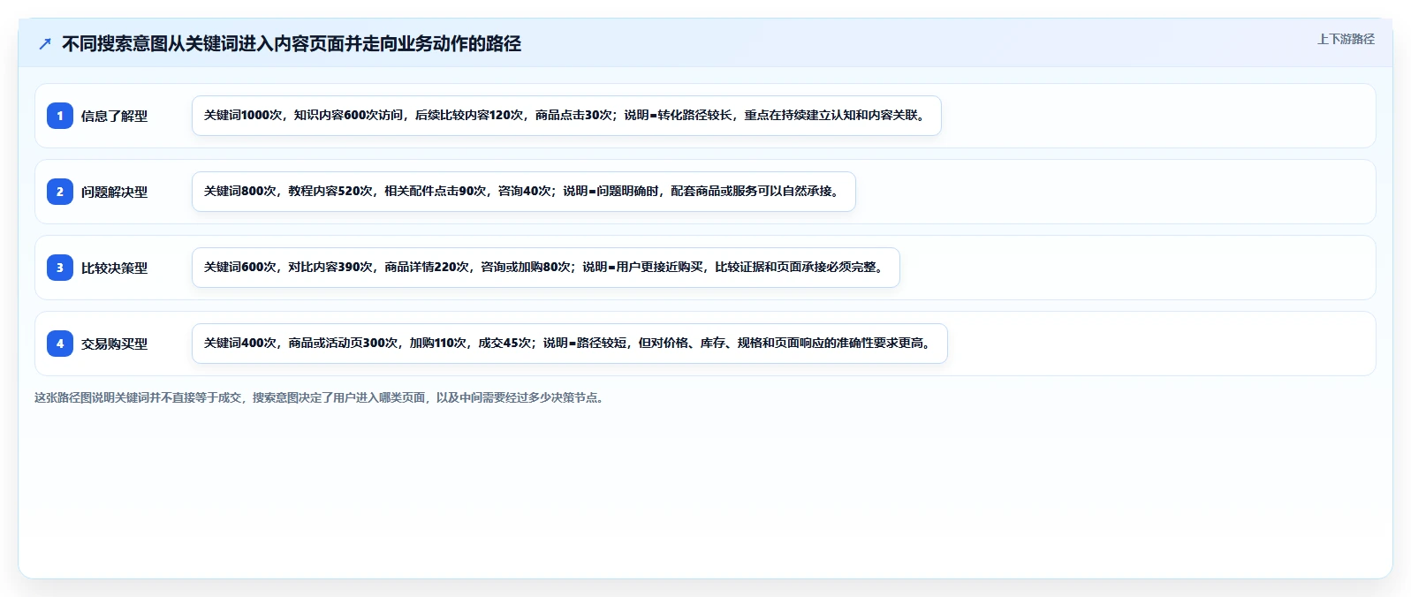The height and width of the screenshot is (597, 1411).
Task: Click the number 2 badge for 问题解决型
Action: coord(60,192)
